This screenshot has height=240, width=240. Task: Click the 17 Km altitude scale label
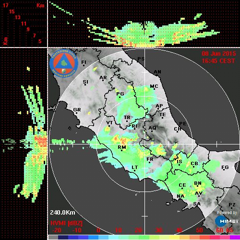[x=5, y=5]
